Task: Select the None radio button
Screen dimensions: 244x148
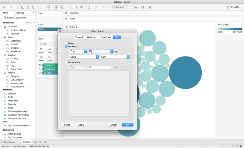Action: point(66,43)
